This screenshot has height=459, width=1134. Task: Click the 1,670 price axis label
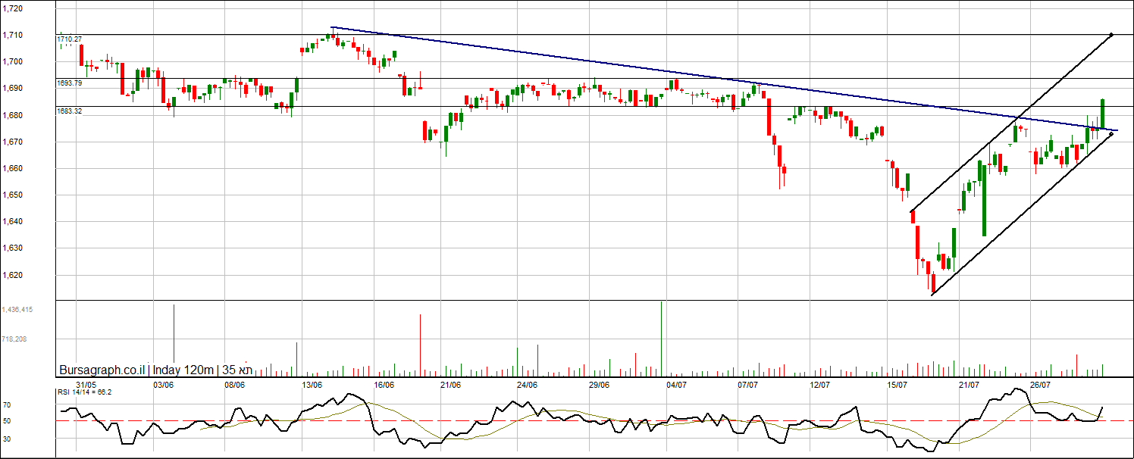click(13, 142)
